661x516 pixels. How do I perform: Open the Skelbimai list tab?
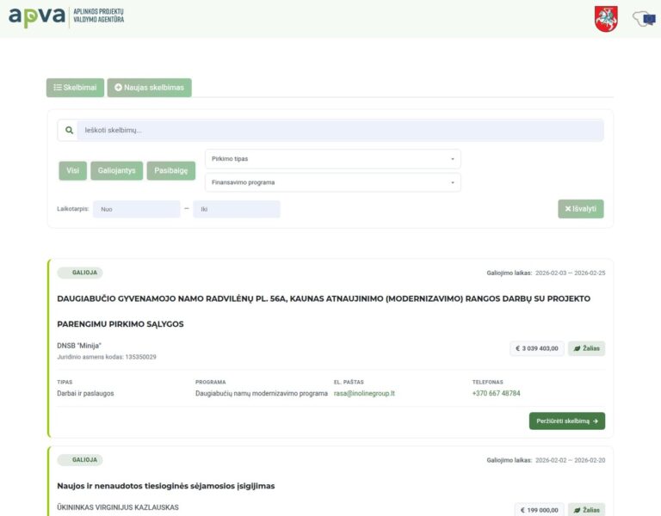(x=75, y=88)
